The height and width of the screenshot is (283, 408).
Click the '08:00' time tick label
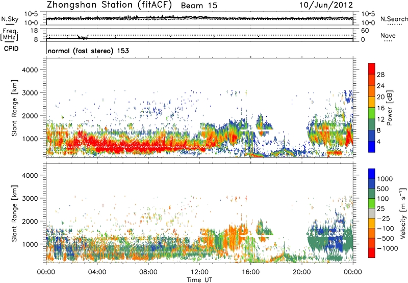coord(148,272)
